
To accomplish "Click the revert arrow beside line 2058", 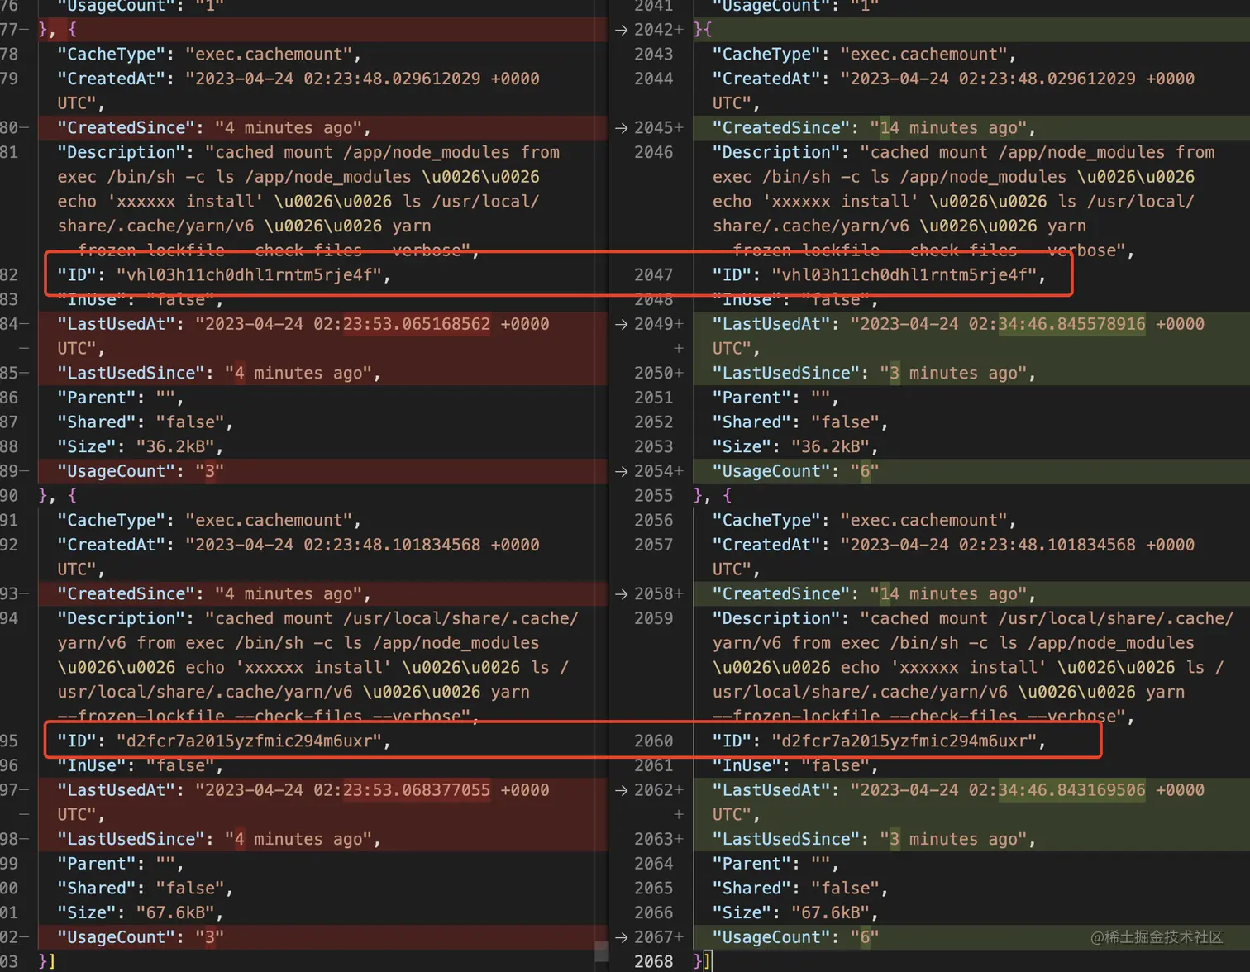I will 621,594.
